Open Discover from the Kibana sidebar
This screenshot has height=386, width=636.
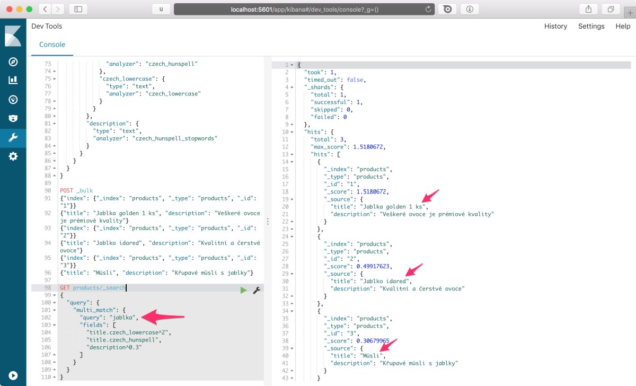(x=13, y=62)
